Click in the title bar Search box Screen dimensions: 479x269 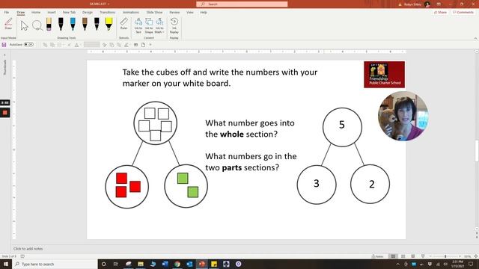[x=242, y=4]
